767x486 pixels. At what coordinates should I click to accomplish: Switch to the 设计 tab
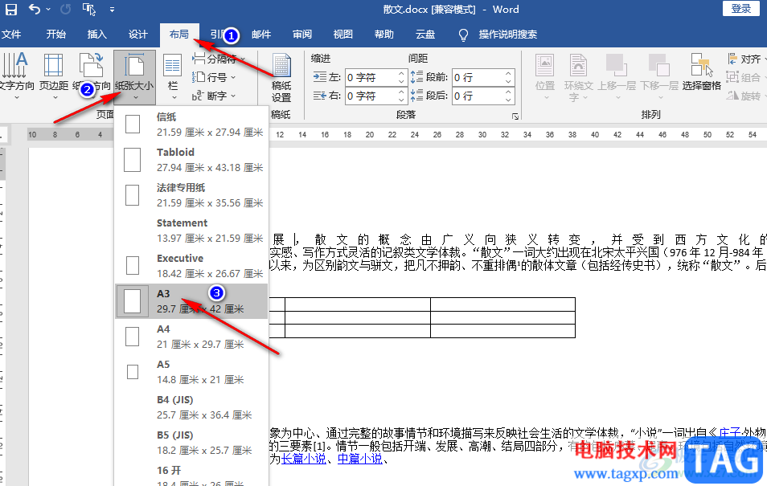(138, 35)
